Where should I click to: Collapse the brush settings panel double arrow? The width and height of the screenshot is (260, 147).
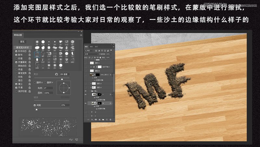[x=79, y=31]
